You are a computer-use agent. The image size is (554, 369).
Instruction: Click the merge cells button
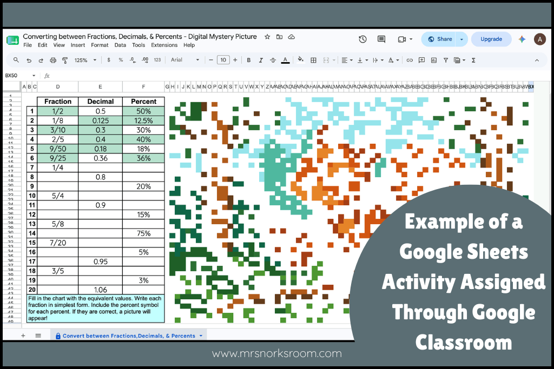pyautogui.click(x=326, y=61)
